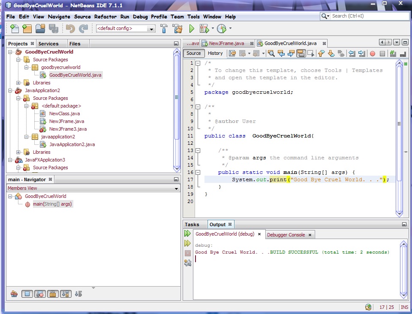Open the default config dropdown
The width and height of the screenshot is (412, 314).
click(126, 28)
